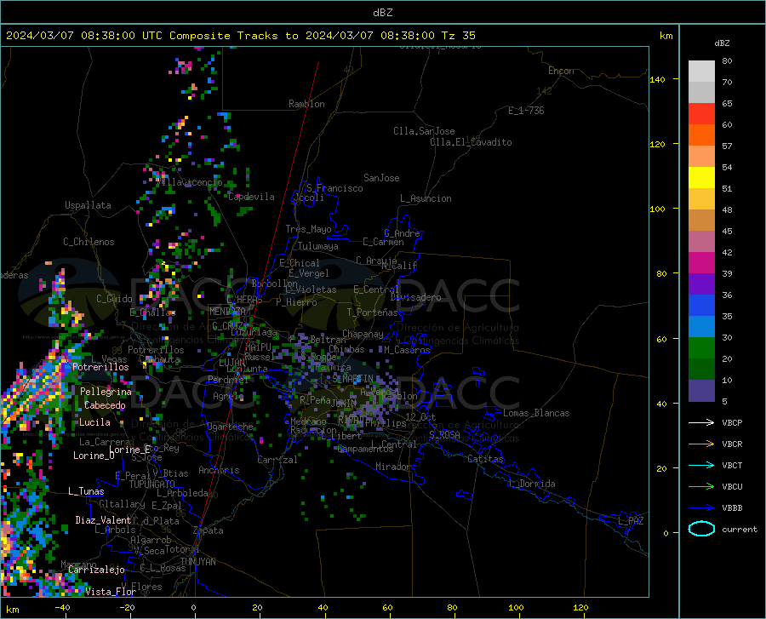Screen dimensions: 766x619
Task: Click the green VBCU arrow legend icon
Action: click(701, 487)
